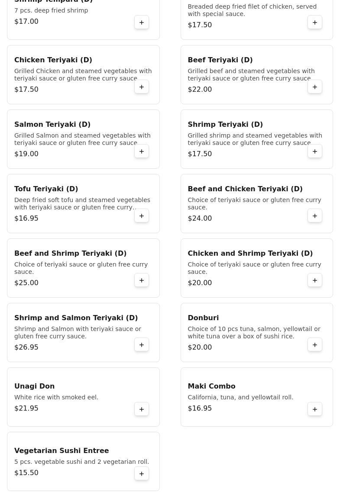
Task: Add the 7 pcs. deep fried shrimp item
Action: pyautogui.click(x=142, y=22)
